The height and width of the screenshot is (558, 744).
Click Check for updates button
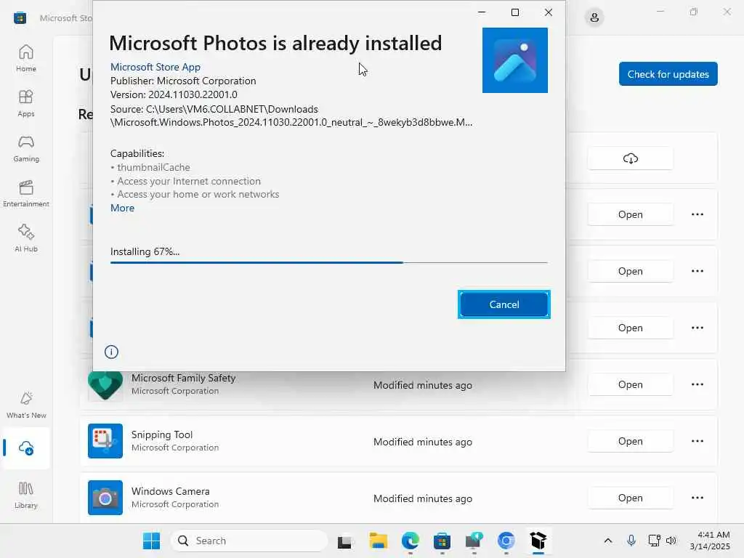668,74
